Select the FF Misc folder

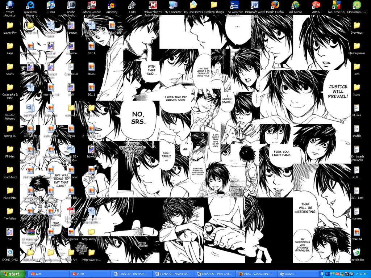click(10, 152)
